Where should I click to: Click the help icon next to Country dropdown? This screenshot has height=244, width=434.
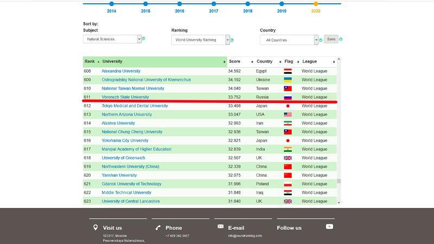click(320, 40)
